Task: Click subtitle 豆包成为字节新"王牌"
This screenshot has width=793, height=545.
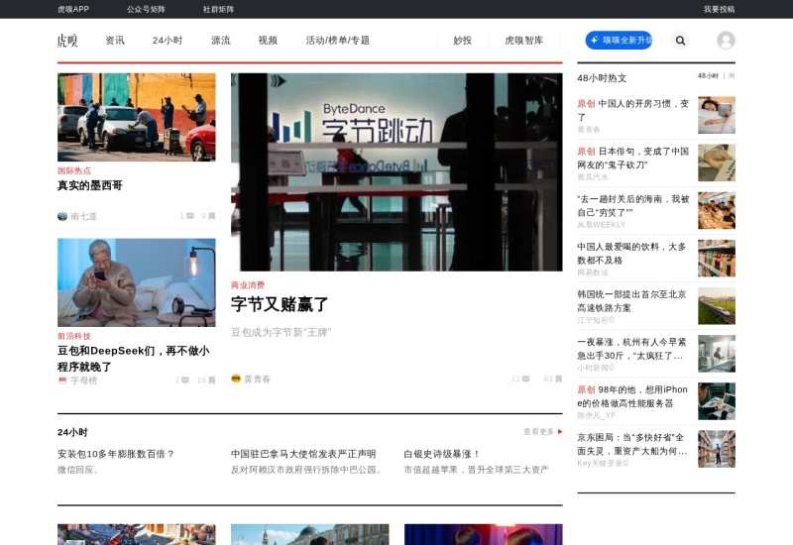Action: coord(282,332)
